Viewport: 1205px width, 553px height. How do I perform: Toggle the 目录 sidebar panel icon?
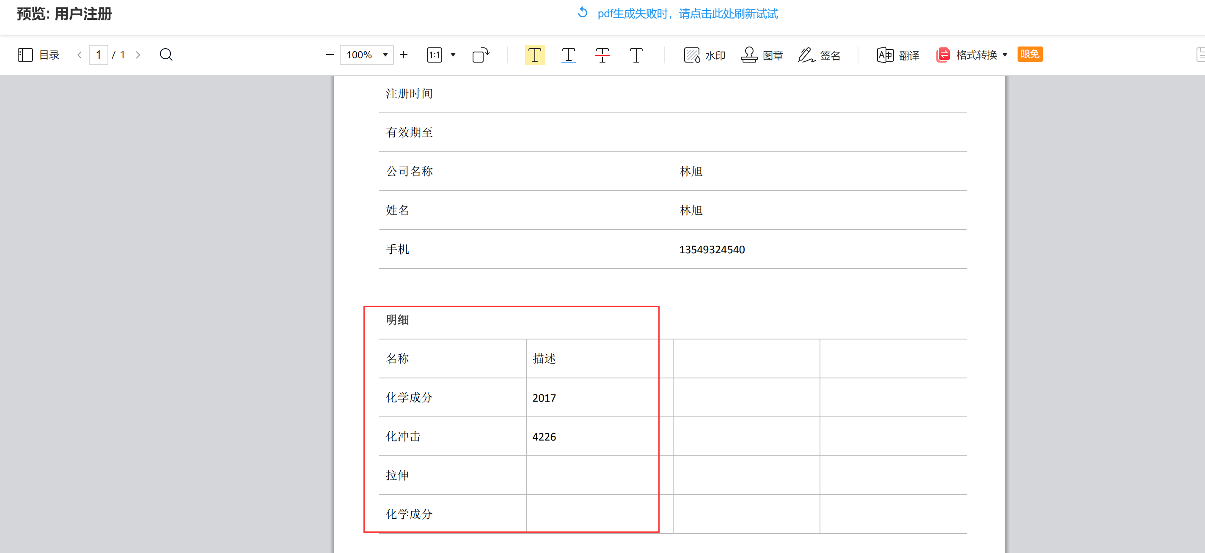coord(25,55)
